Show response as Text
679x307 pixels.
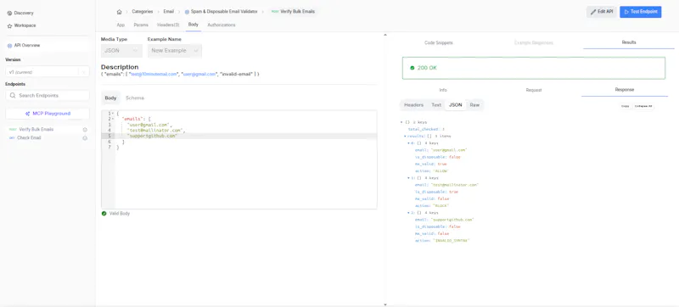pyautogui.click(x=436, y=105)
